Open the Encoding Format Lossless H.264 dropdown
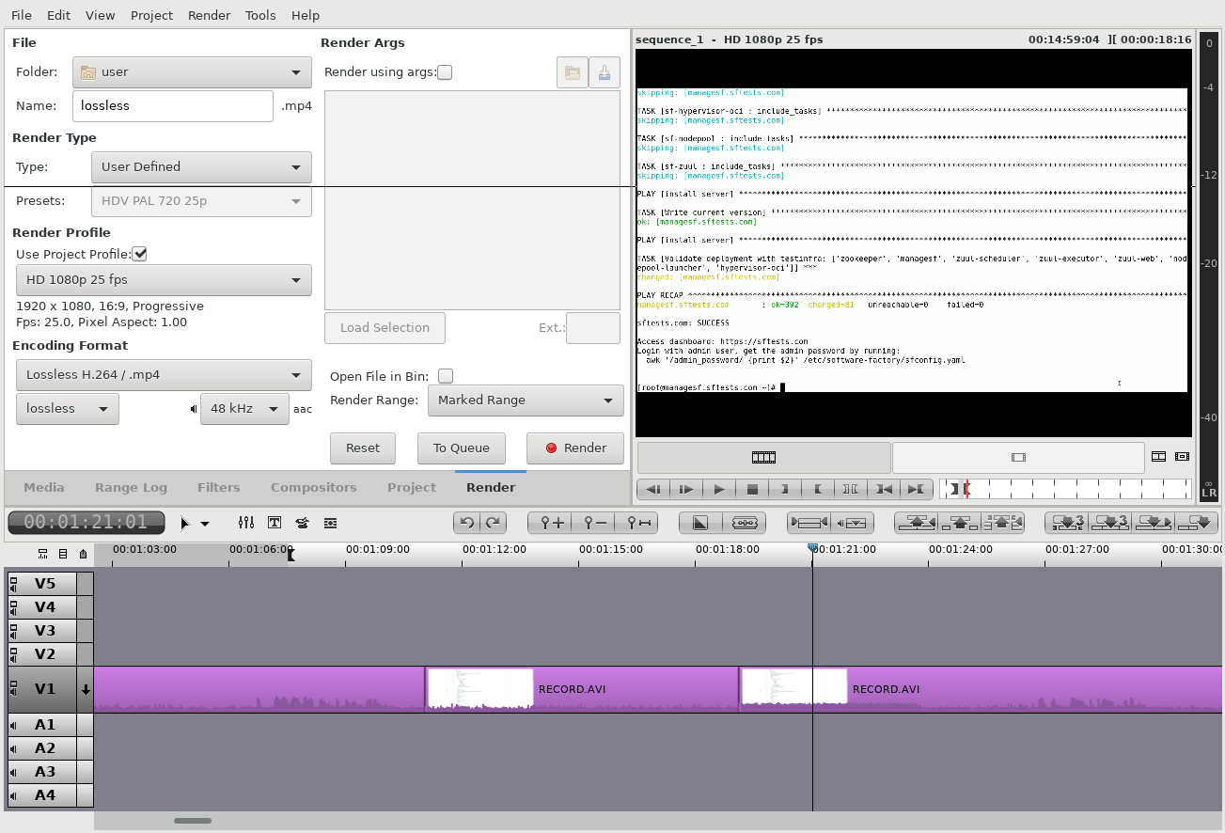1225x833 pixels. 164,374
